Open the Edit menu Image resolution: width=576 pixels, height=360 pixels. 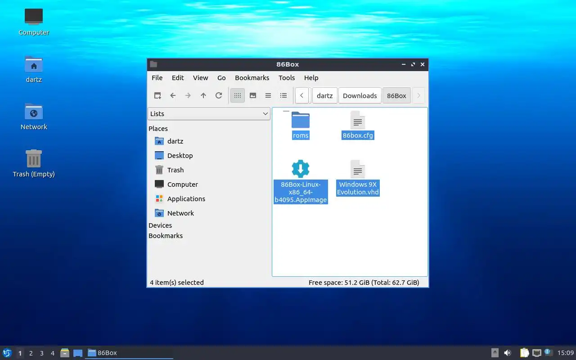(178, 78)
